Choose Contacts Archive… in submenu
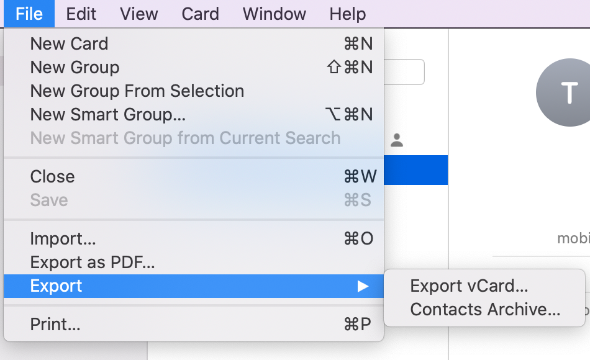The width and height of the screenshot is (590, 360). [x=484, y=310]
